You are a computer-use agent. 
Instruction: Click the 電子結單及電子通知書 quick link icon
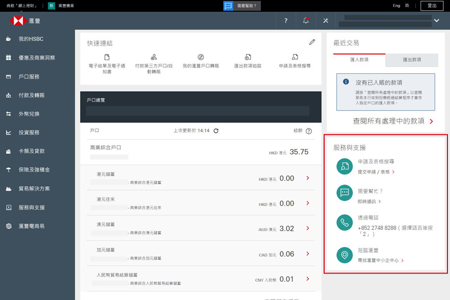(x=107, y=57)
